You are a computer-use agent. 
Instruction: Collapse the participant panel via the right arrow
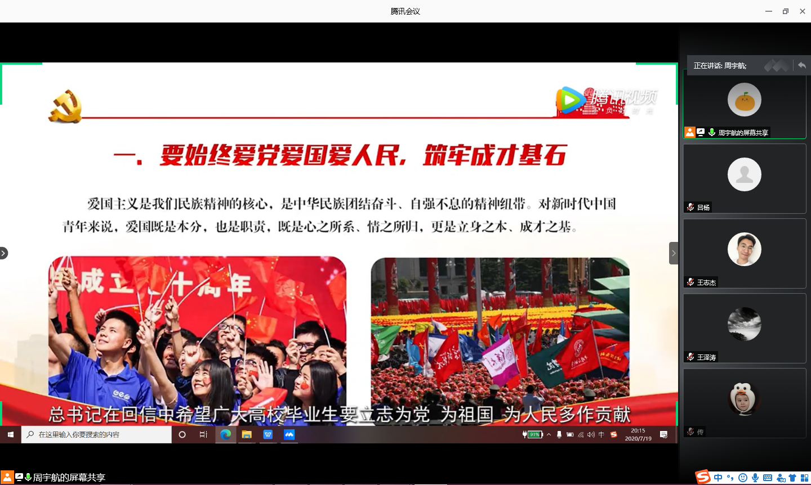point(674,253)
